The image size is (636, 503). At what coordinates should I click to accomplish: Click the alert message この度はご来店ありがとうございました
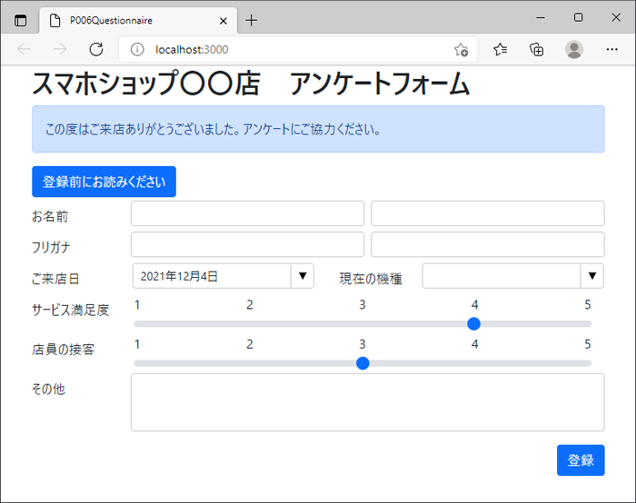318,129
